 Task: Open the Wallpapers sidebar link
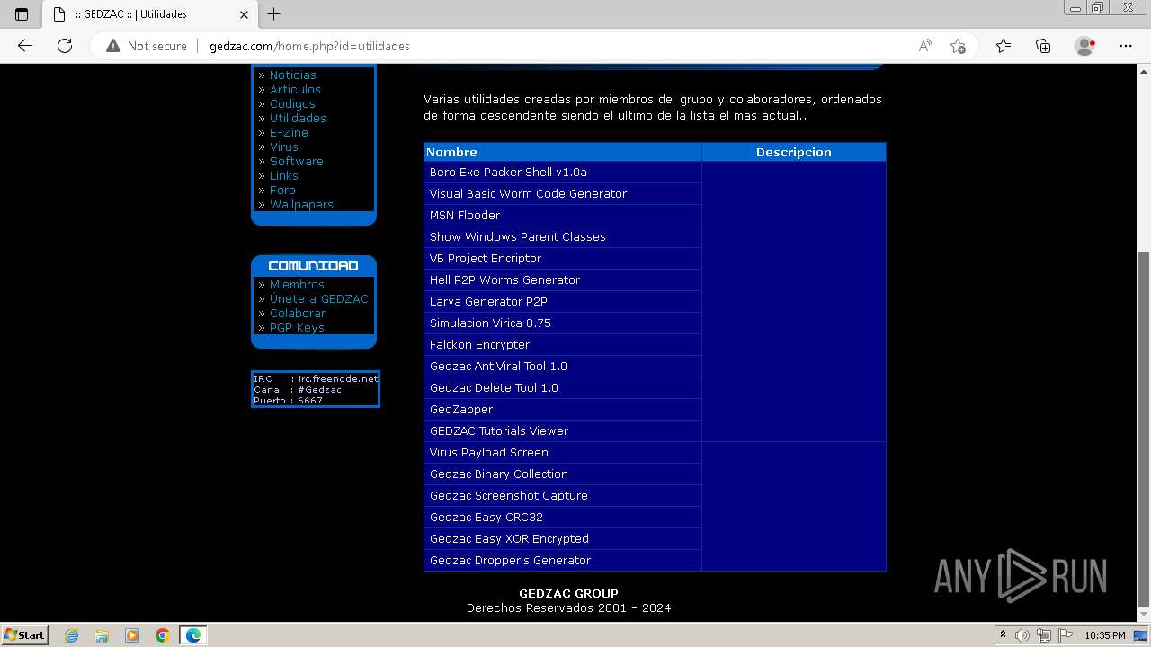(301, 204)
